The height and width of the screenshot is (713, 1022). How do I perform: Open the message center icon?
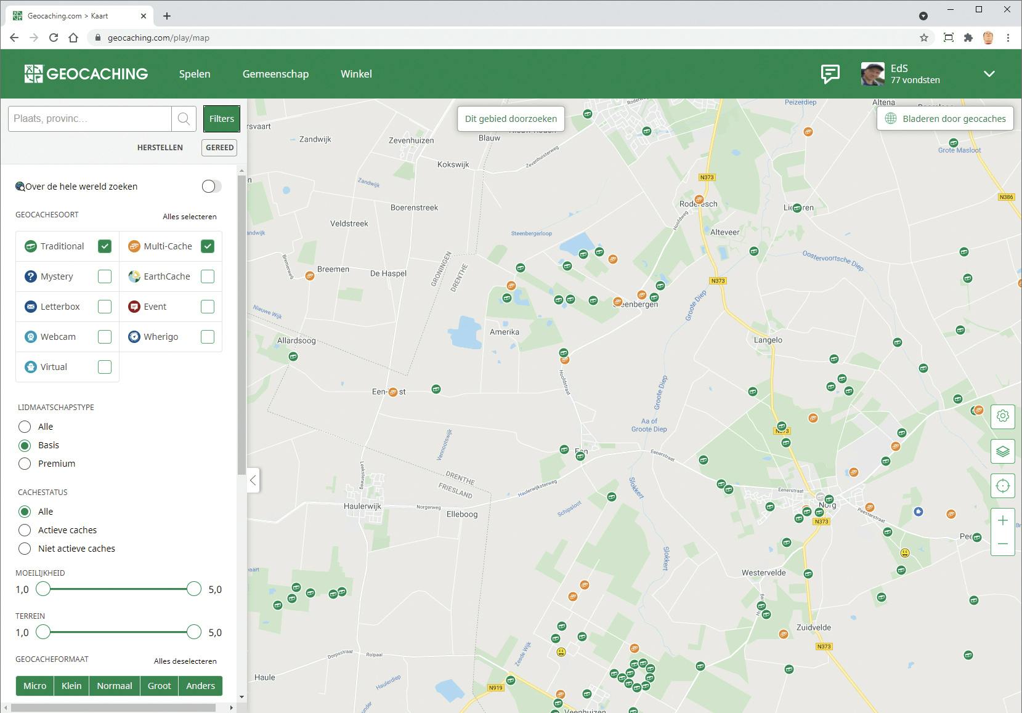pos(830,74)
